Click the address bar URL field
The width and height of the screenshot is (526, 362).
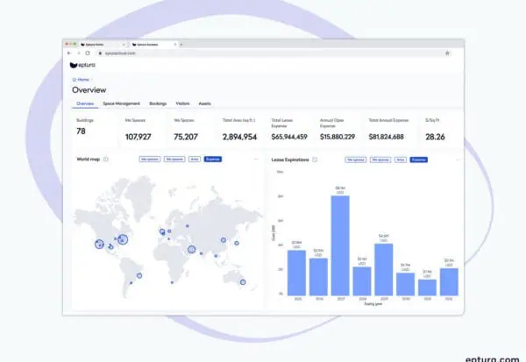pos(272,53)
